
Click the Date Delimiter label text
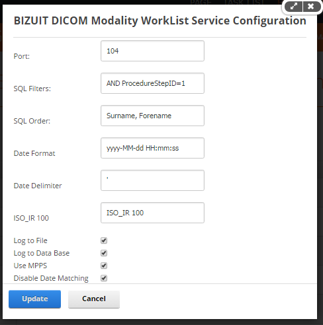point(38,186)
